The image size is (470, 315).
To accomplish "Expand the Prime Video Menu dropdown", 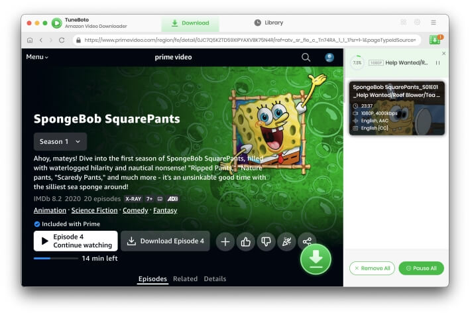I will [x=37, y=57].
